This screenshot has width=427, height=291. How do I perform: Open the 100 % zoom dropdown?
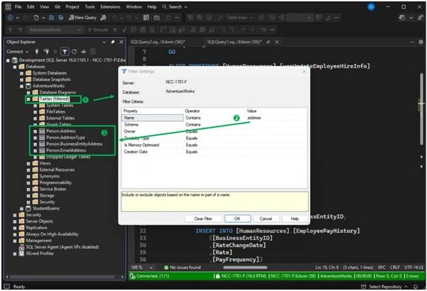click(x=141, y=267)
